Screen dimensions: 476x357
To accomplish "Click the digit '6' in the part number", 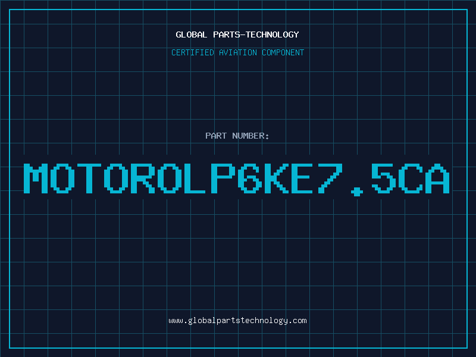I will pyautogui.click(x=249, y=178).
